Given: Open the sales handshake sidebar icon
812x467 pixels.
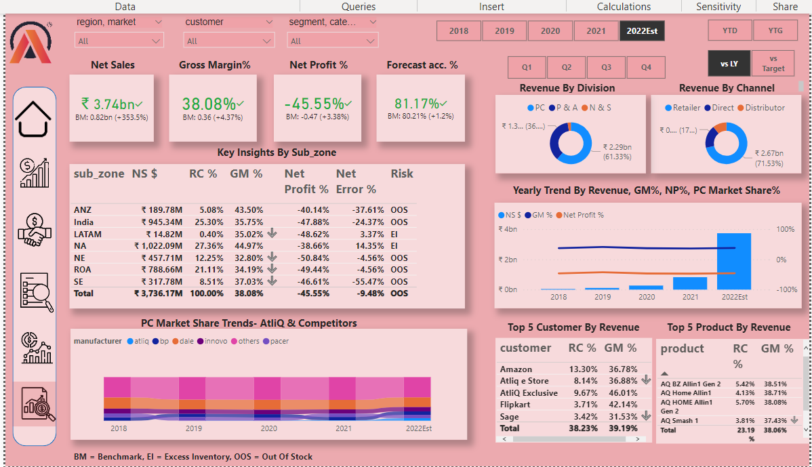Looking at the screenshot, I should point(35,229).
